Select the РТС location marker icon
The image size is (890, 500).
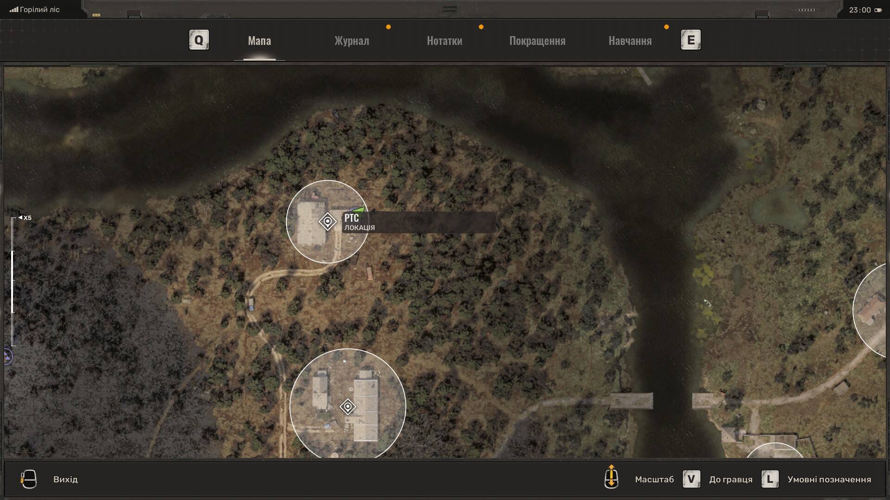[327, 221]
